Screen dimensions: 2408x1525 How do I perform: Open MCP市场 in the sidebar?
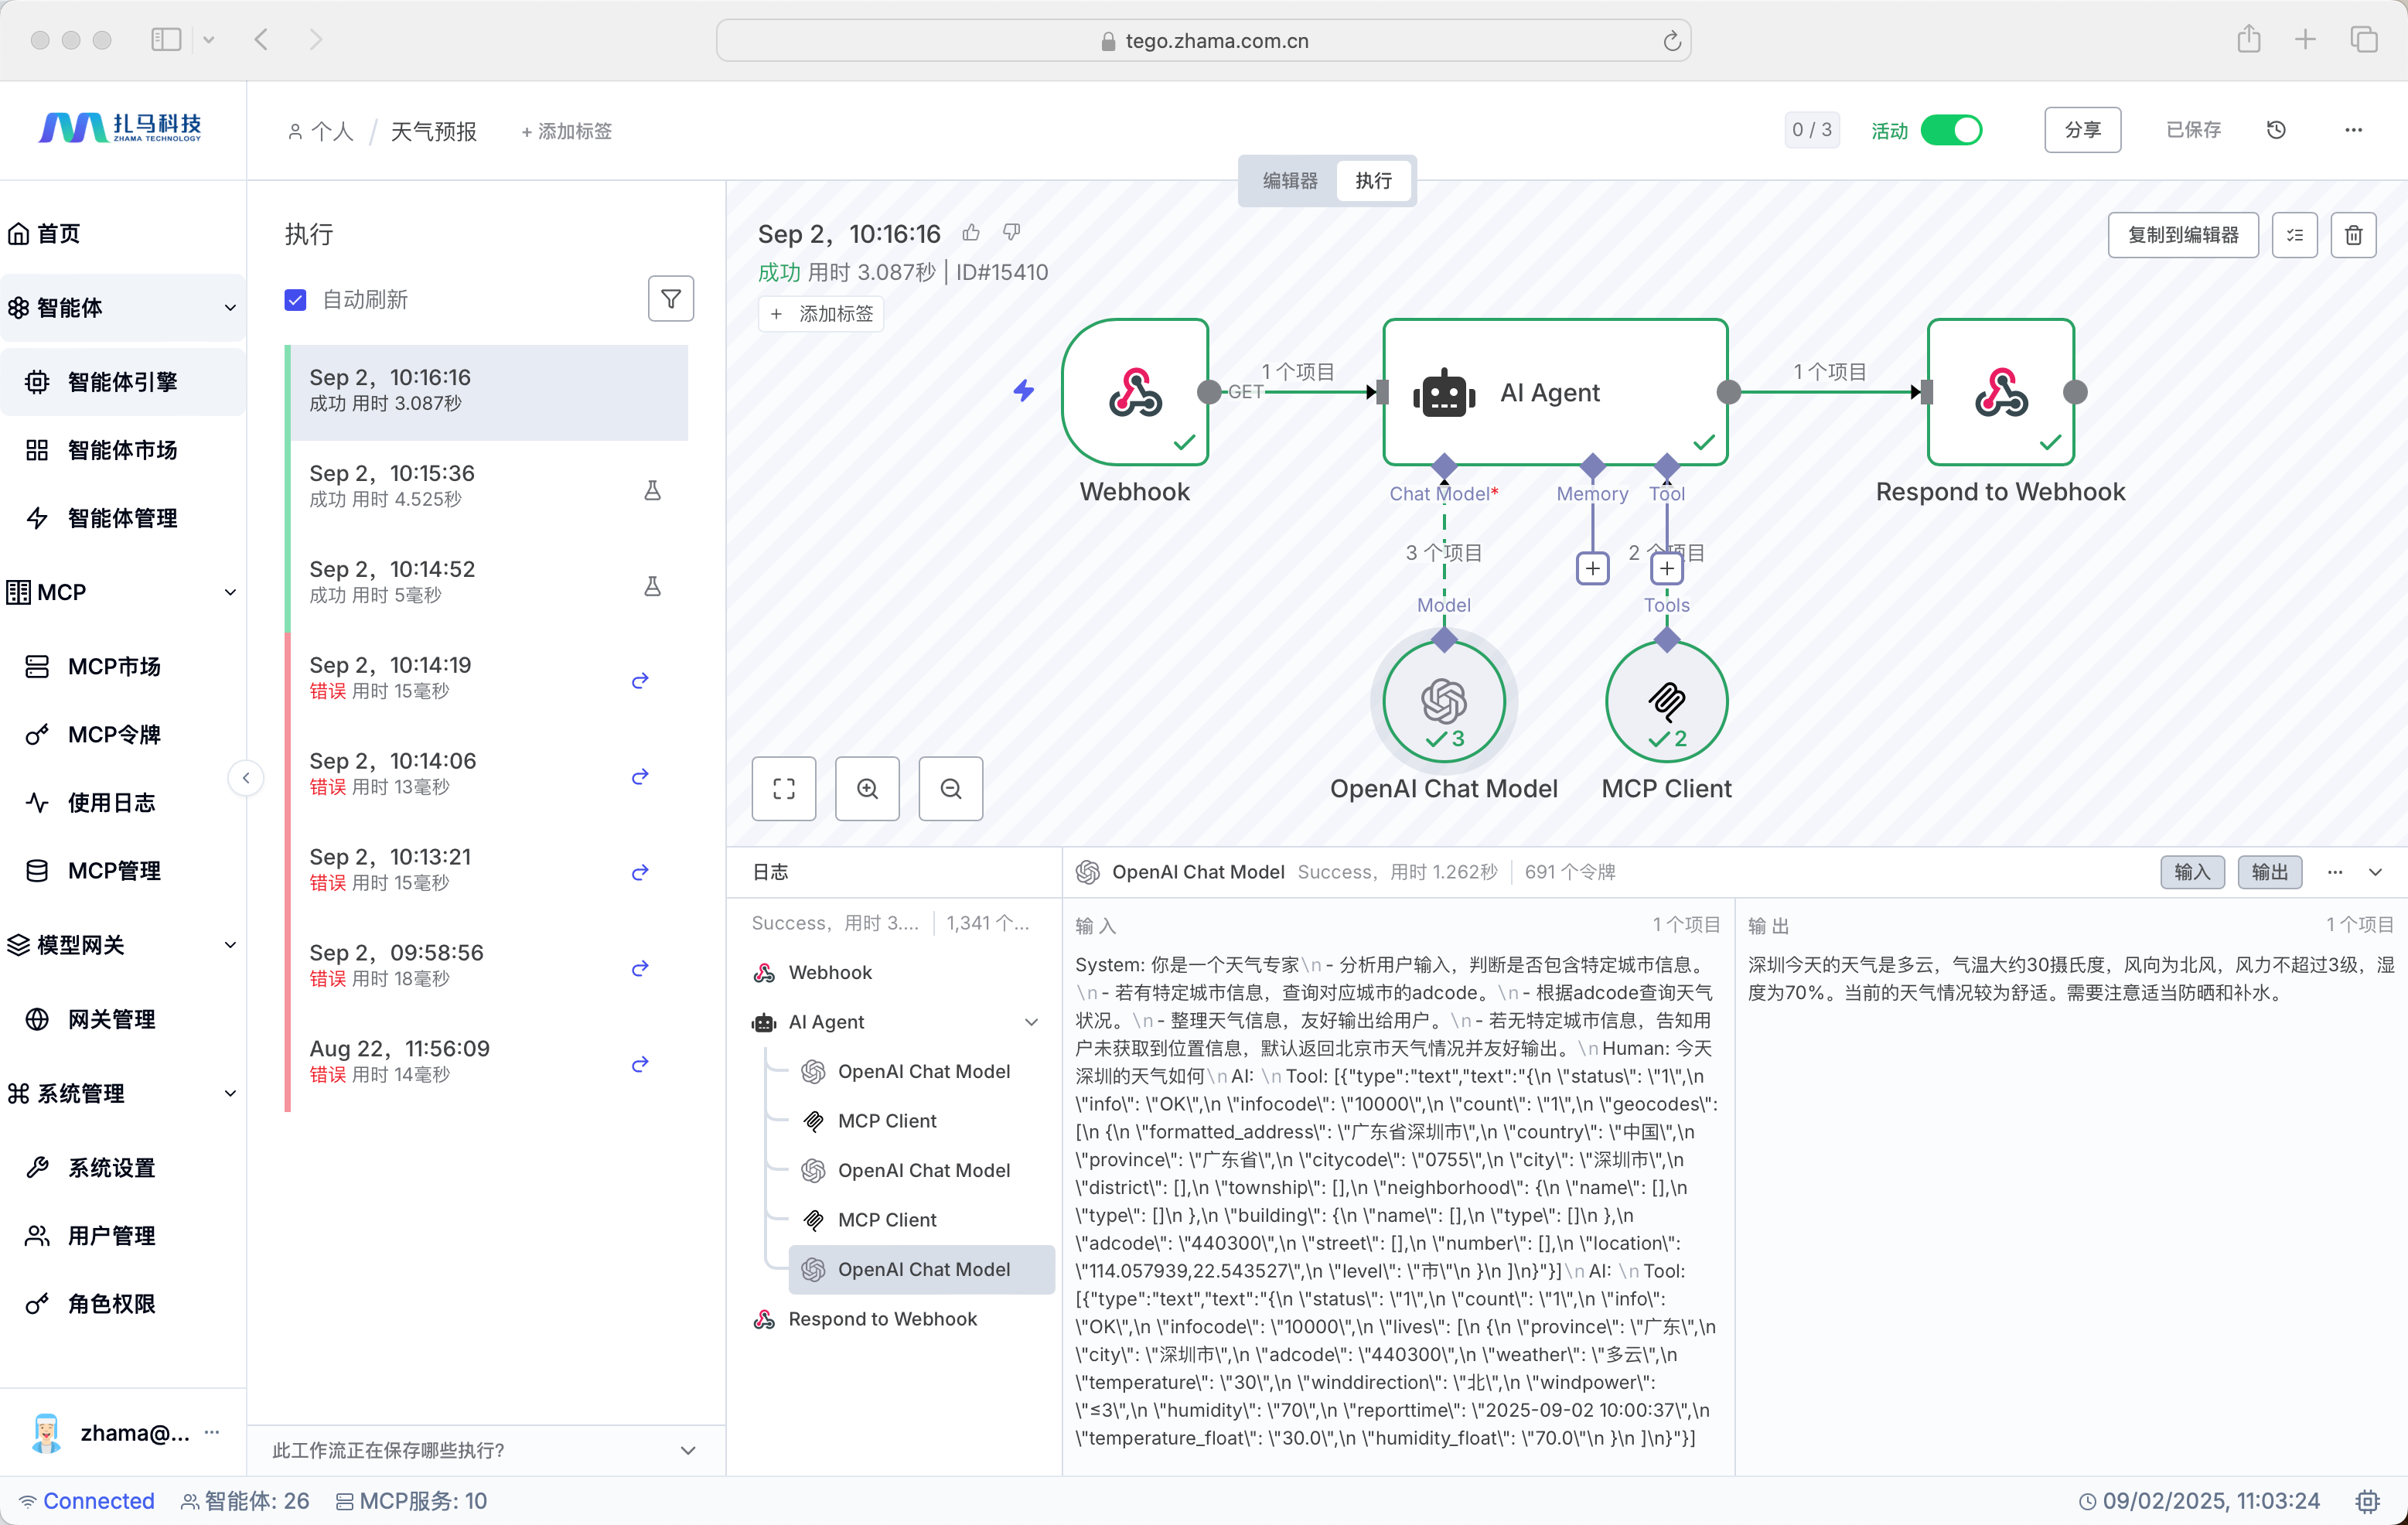(x=114, y=666)
